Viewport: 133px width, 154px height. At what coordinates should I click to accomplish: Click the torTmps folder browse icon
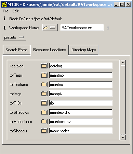(44, 75)
